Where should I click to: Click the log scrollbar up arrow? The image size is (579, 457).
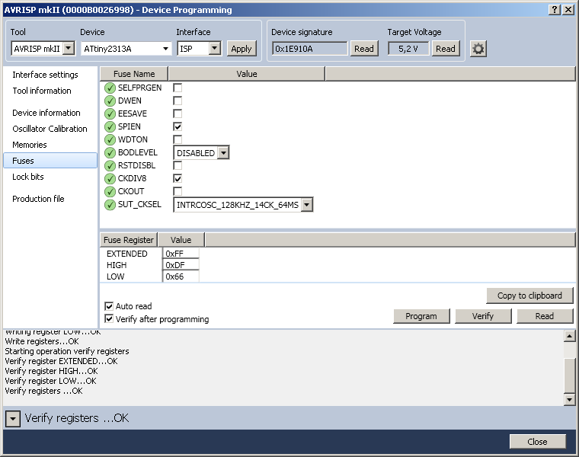(x=569, y=336)
